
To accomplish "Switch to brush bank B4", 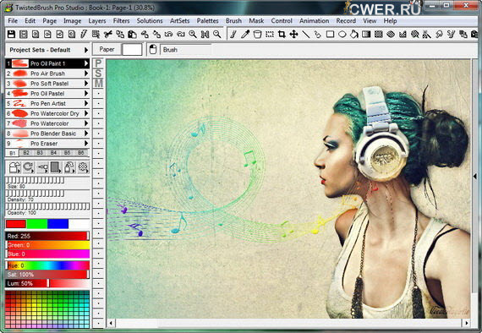I will coord(53,153).
